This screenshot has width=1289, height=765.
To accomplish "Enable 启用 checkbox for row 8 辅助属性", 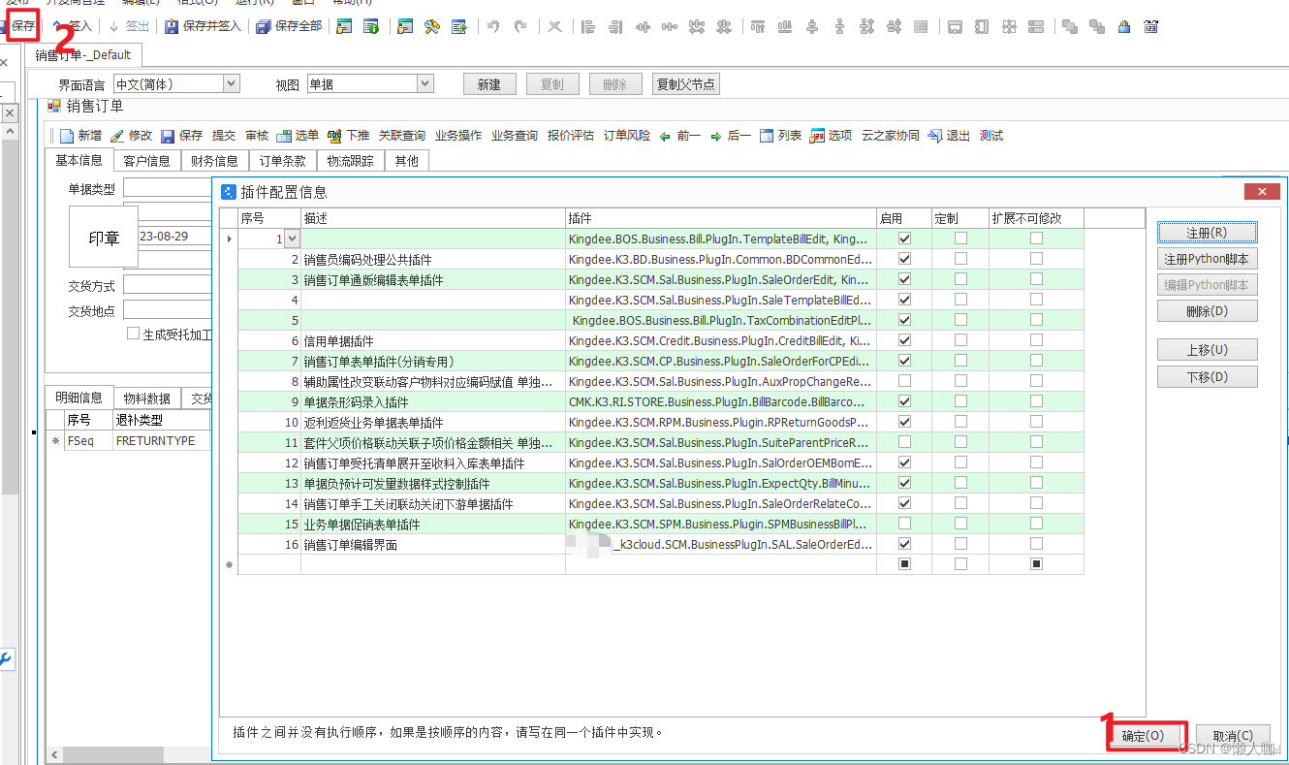I will [x=904, y=381].
